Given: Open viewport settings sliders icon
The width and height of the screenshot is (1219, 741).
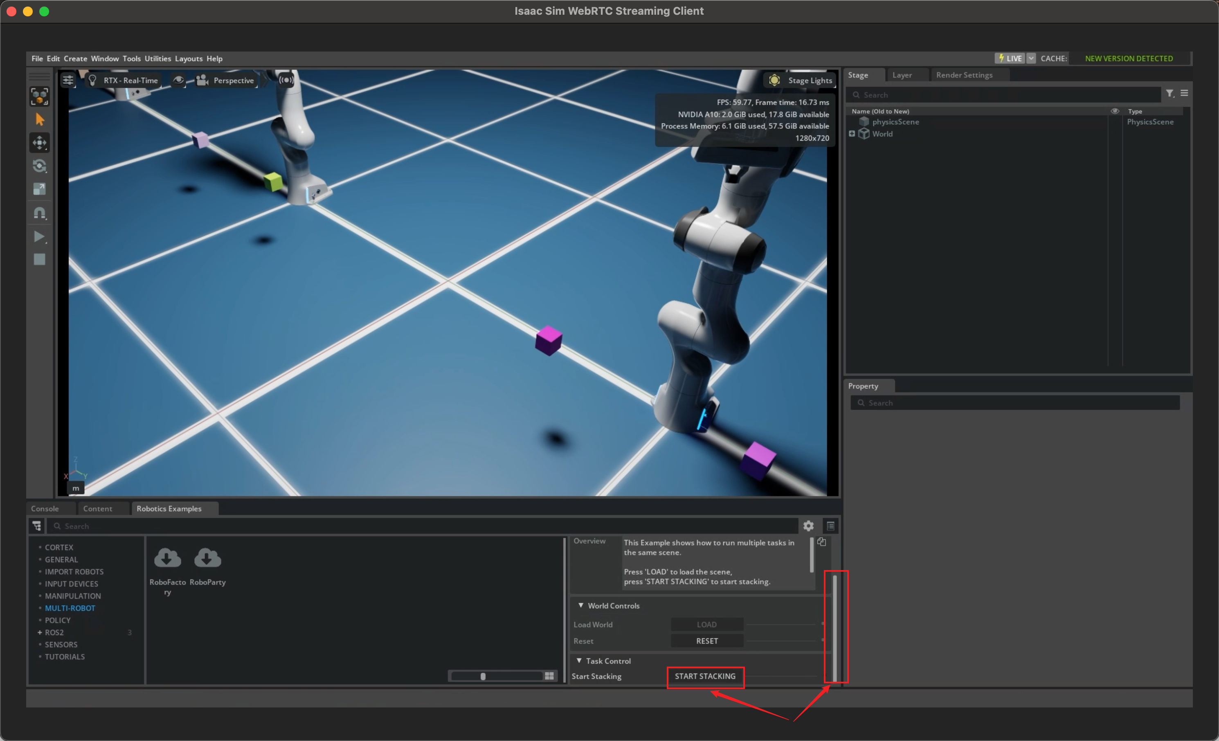Looking at the screenshot, I should point(68,80).
